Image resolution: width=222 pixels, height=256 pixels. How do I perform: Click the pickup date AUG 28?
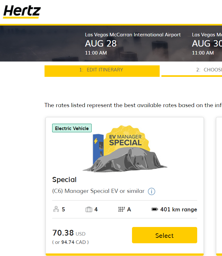pos(101,44)
